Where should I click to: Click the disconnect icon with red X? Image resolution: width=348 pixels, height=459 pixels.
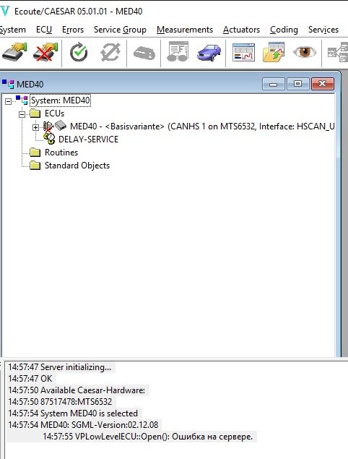click(x=45, y=52)
